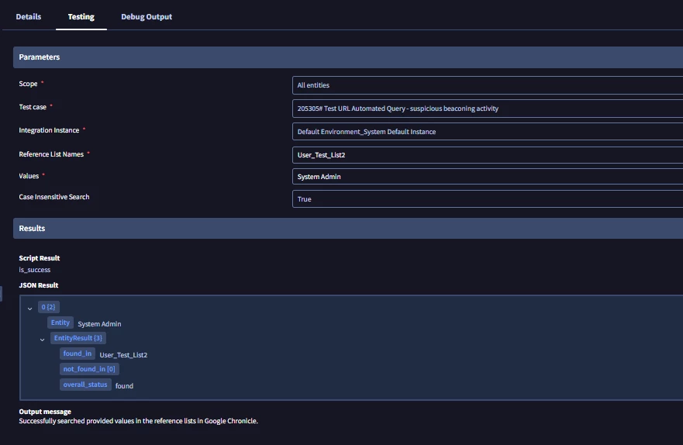Click the Values parameter label
The height and width of the screenshot is (445, 683).
coord(29,176)
